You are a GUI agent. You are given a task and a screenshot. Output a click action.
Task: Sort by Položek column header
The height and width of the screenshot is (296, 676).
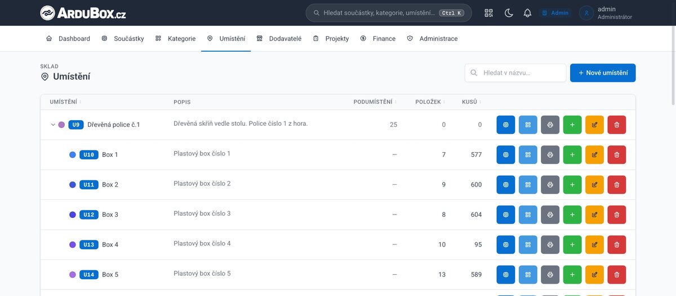(x=430, y=102)
